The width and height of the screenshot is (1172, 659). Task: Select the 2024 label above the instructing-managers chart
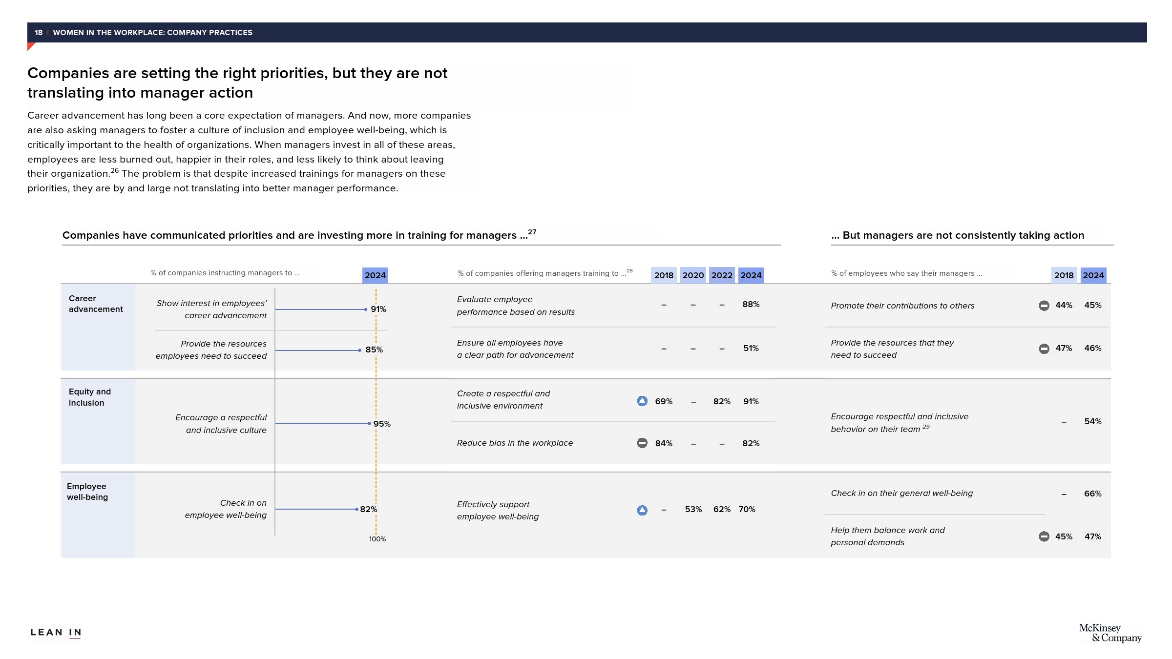(375, 275)
